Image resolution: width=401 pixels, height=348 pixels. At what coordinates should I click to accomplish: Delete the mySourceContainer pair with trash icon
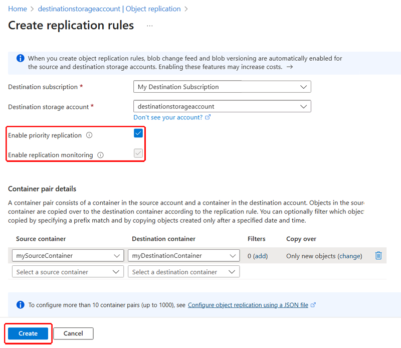click(x=378, y=255)
